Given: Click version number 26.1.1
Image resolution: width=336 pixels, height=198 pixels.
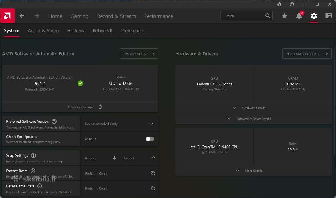Looking at the screenshot, I should pos(39,83).
